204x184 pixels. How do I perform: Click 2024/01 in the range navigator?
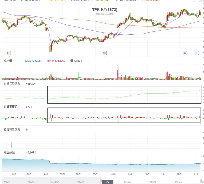click(8, 182)
